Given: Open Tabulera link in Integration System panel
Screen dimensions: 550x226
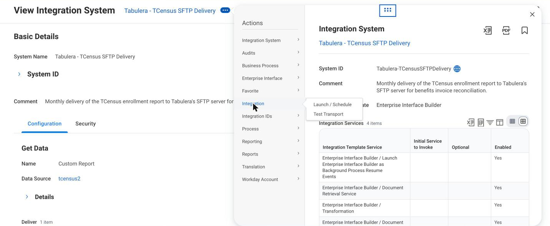Looking at the screenshot, I should coord(364,43).
